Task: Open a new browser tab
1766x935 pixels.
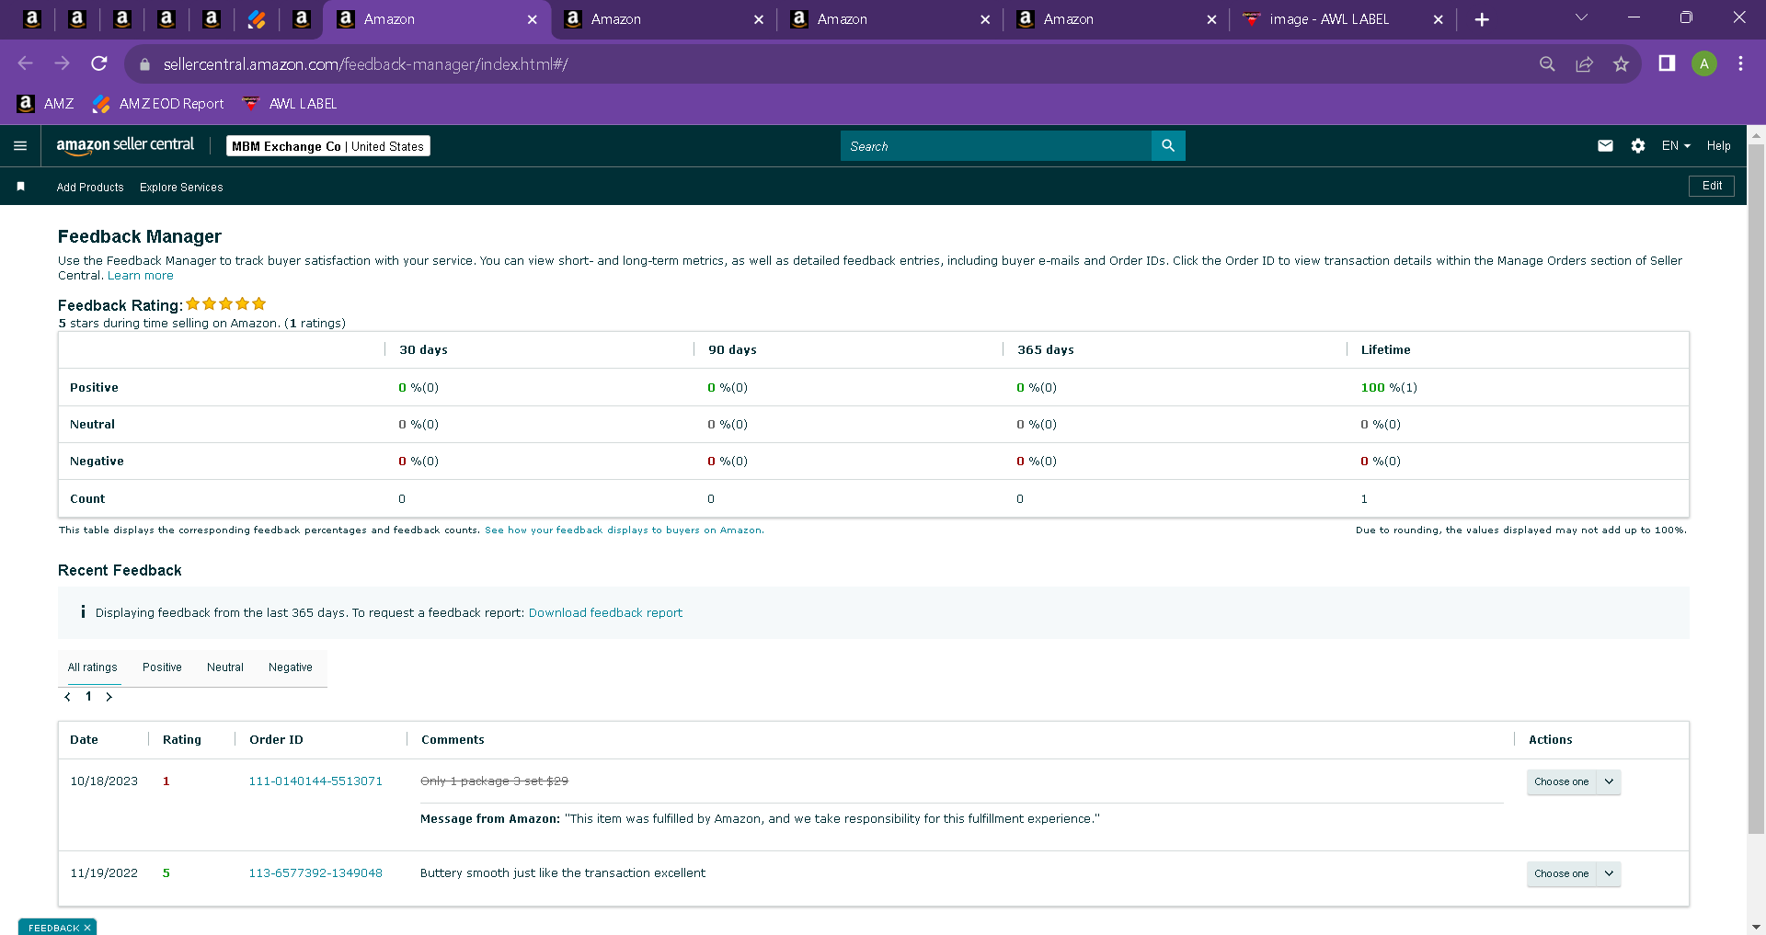Action: (x=1482, y=19)
